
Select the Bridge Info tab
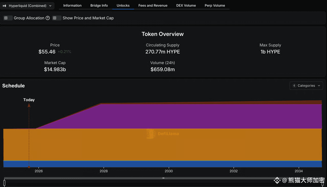[99, 5]
